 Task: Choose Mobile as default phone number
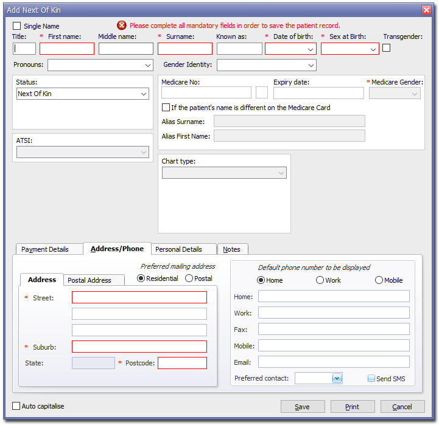click(x=379, y=280)
